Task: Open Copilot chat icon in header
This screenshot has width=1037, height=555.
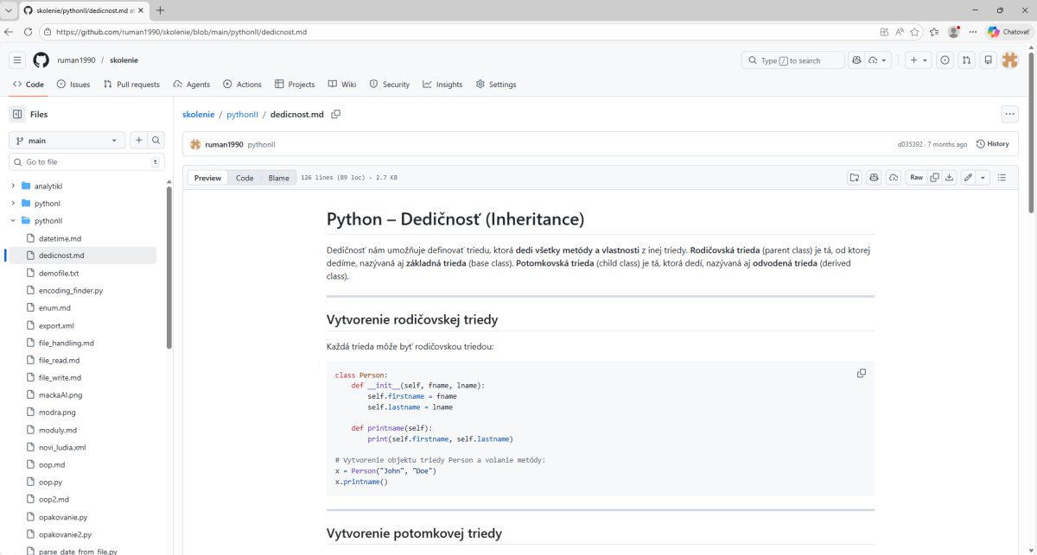Action: point(856,60)
